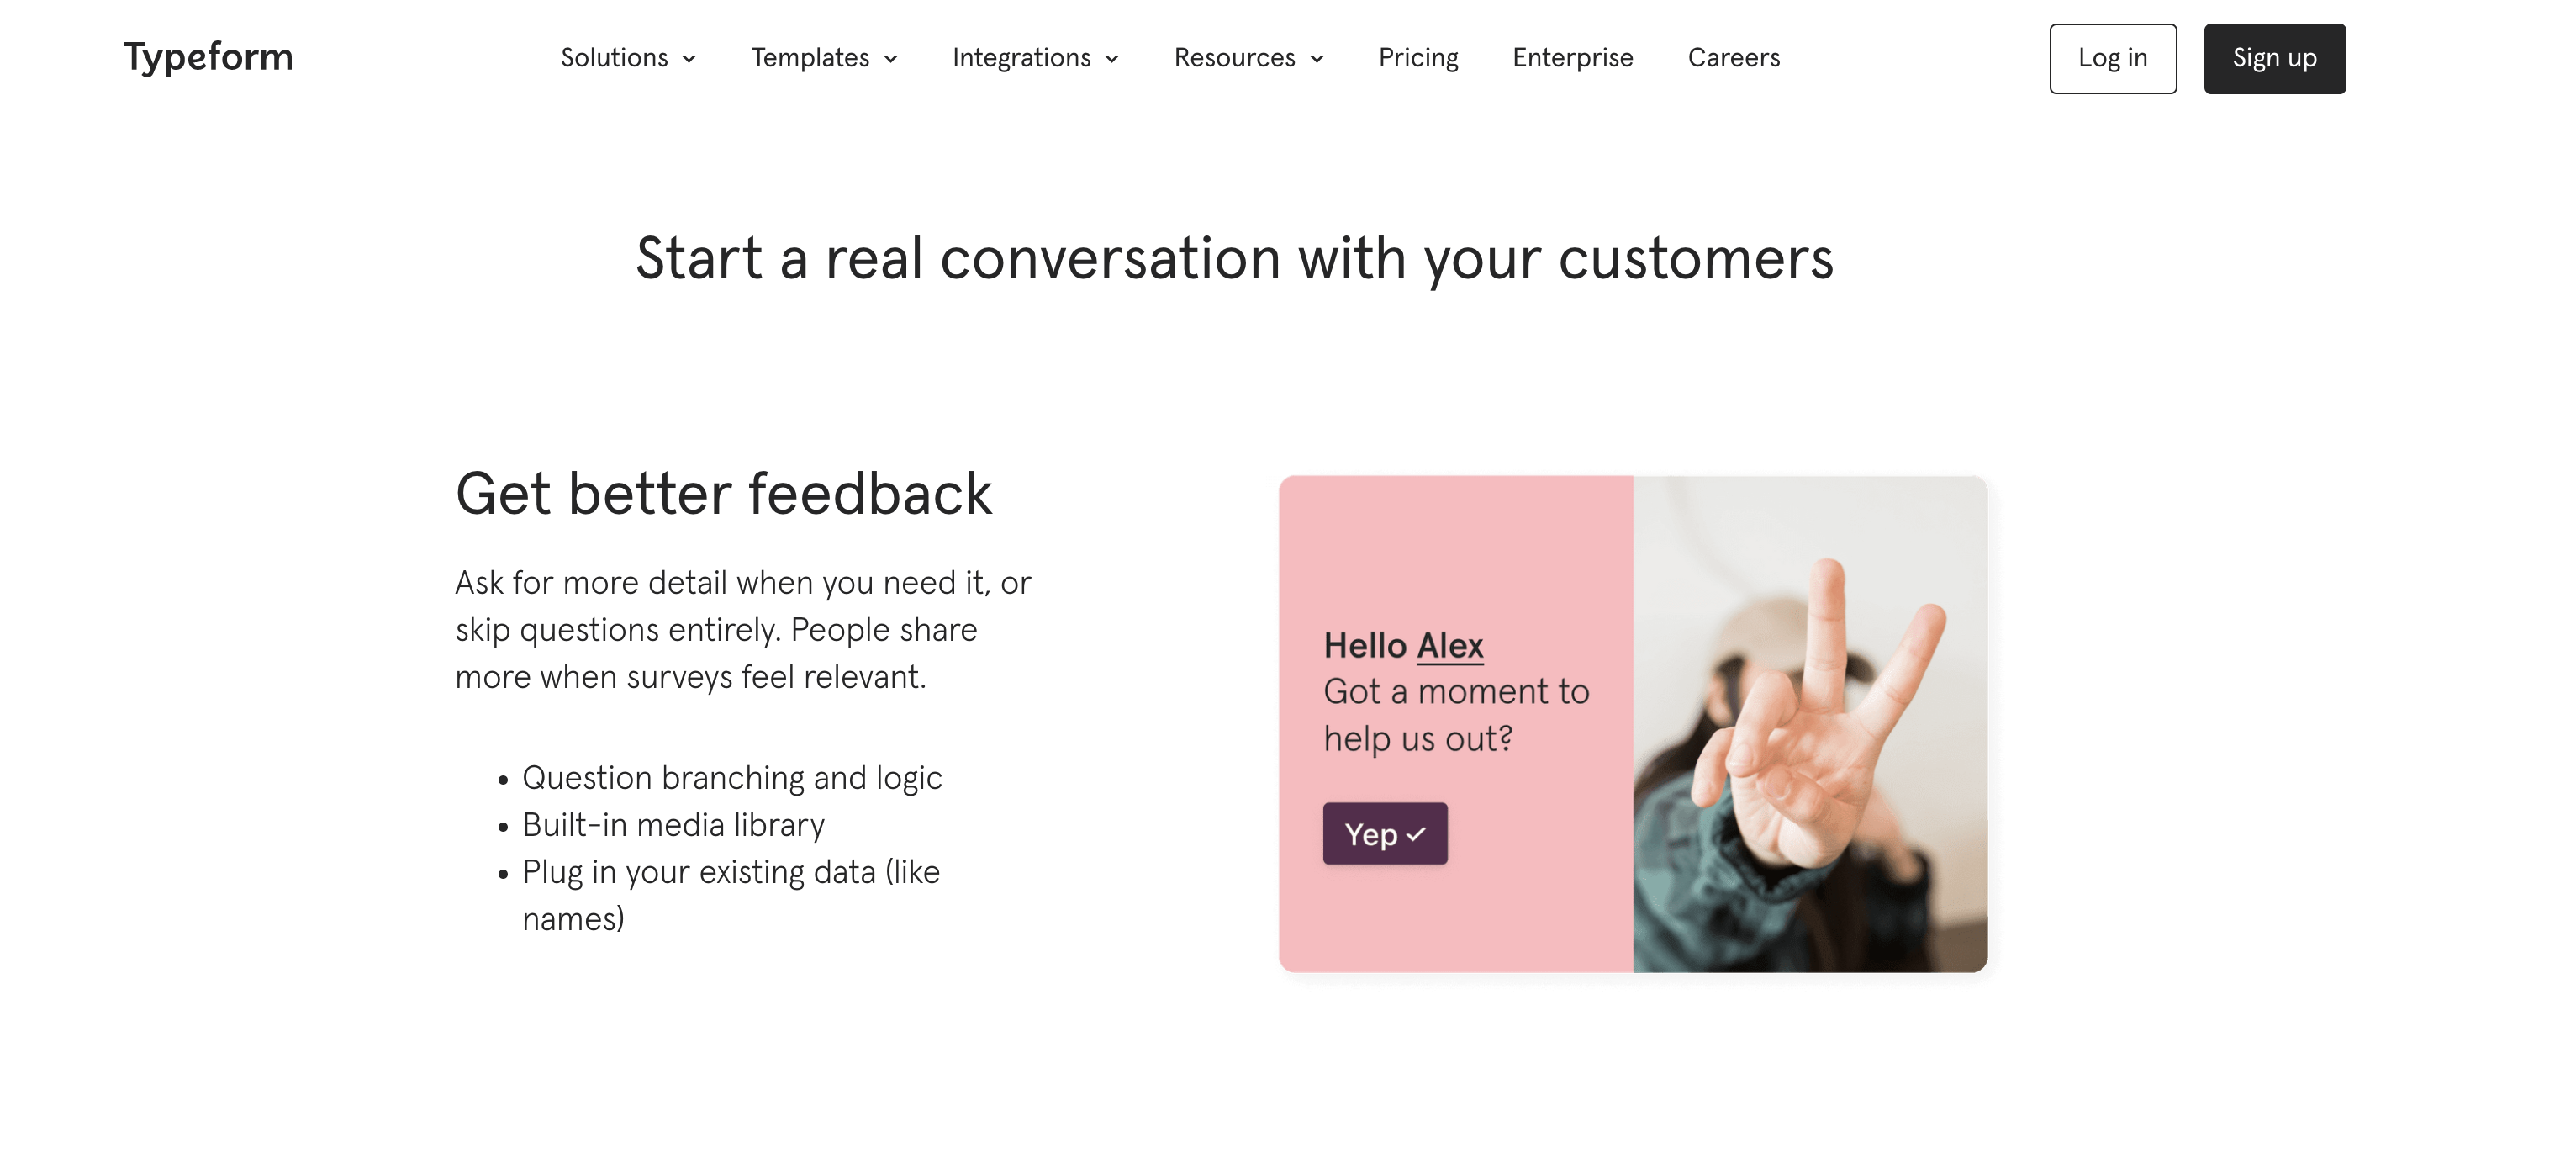Click the chevron beside Resources
Viewport: 2576px width, 1169px height.
[1317, 59]
